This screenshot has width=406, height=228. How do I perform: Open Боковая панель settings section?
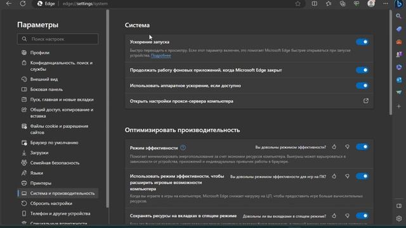click(58, 89)
